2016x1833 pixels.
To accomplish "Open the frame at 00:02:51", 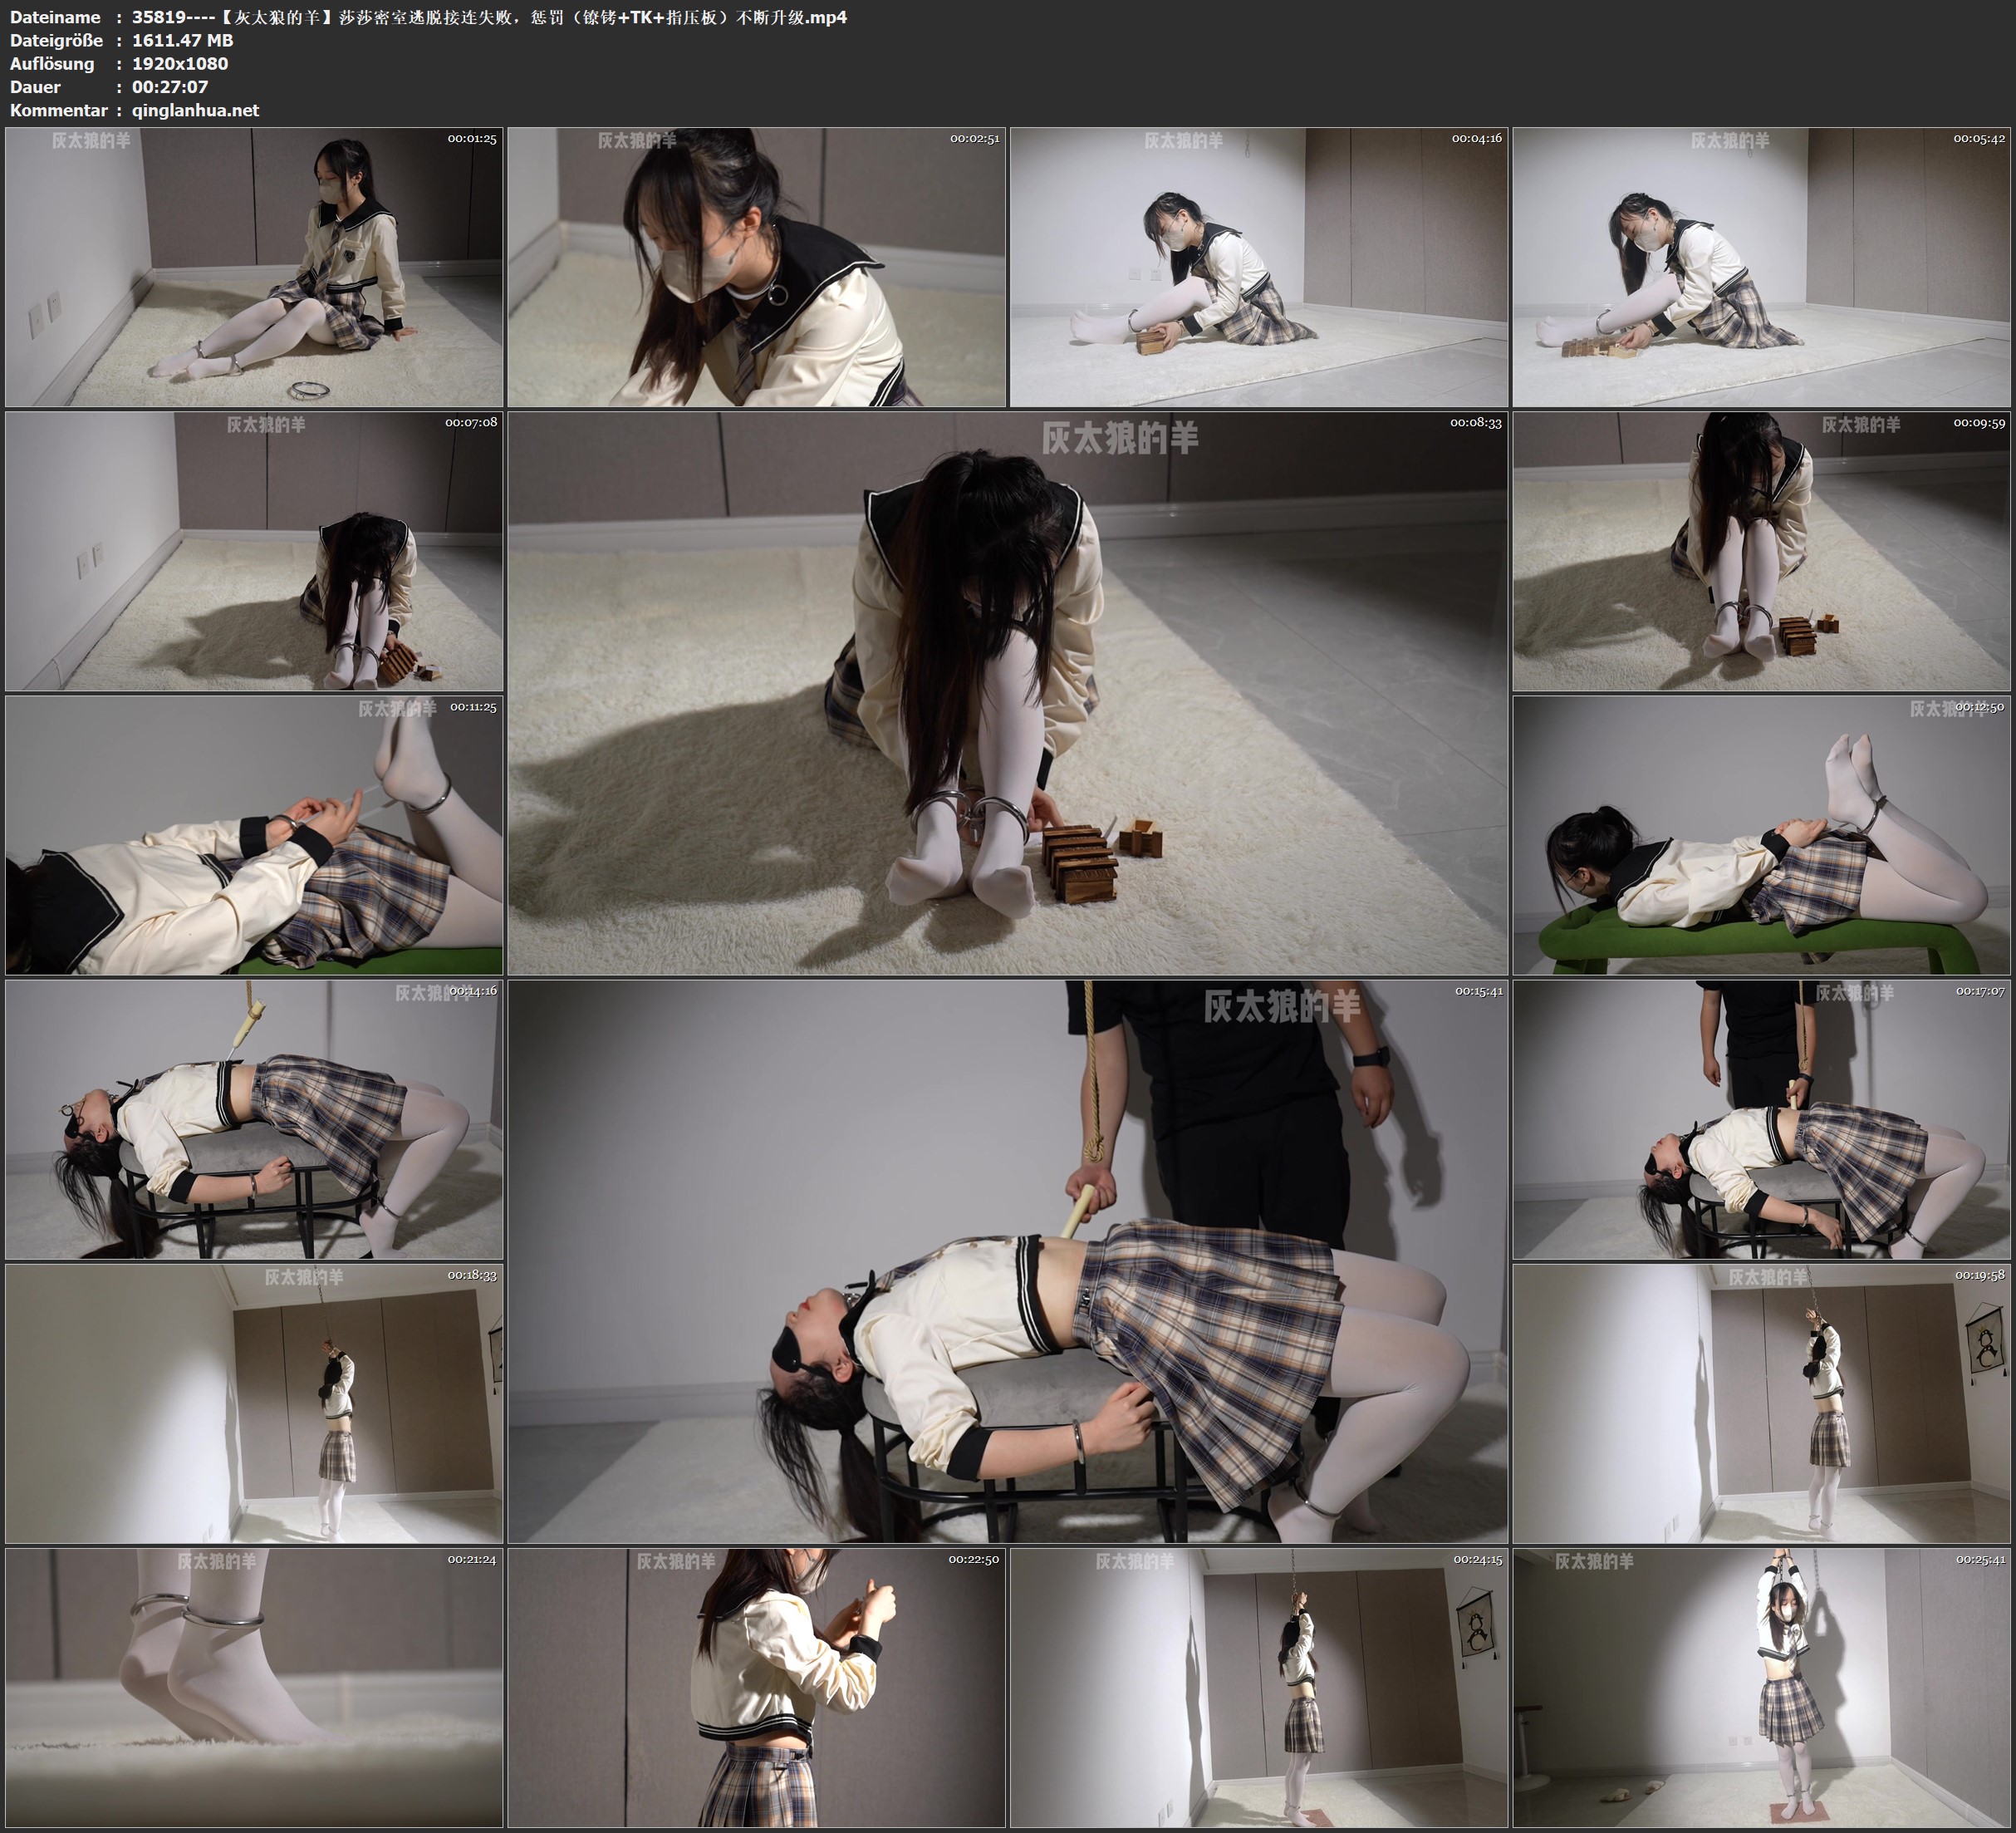I will tap(756, 266).
